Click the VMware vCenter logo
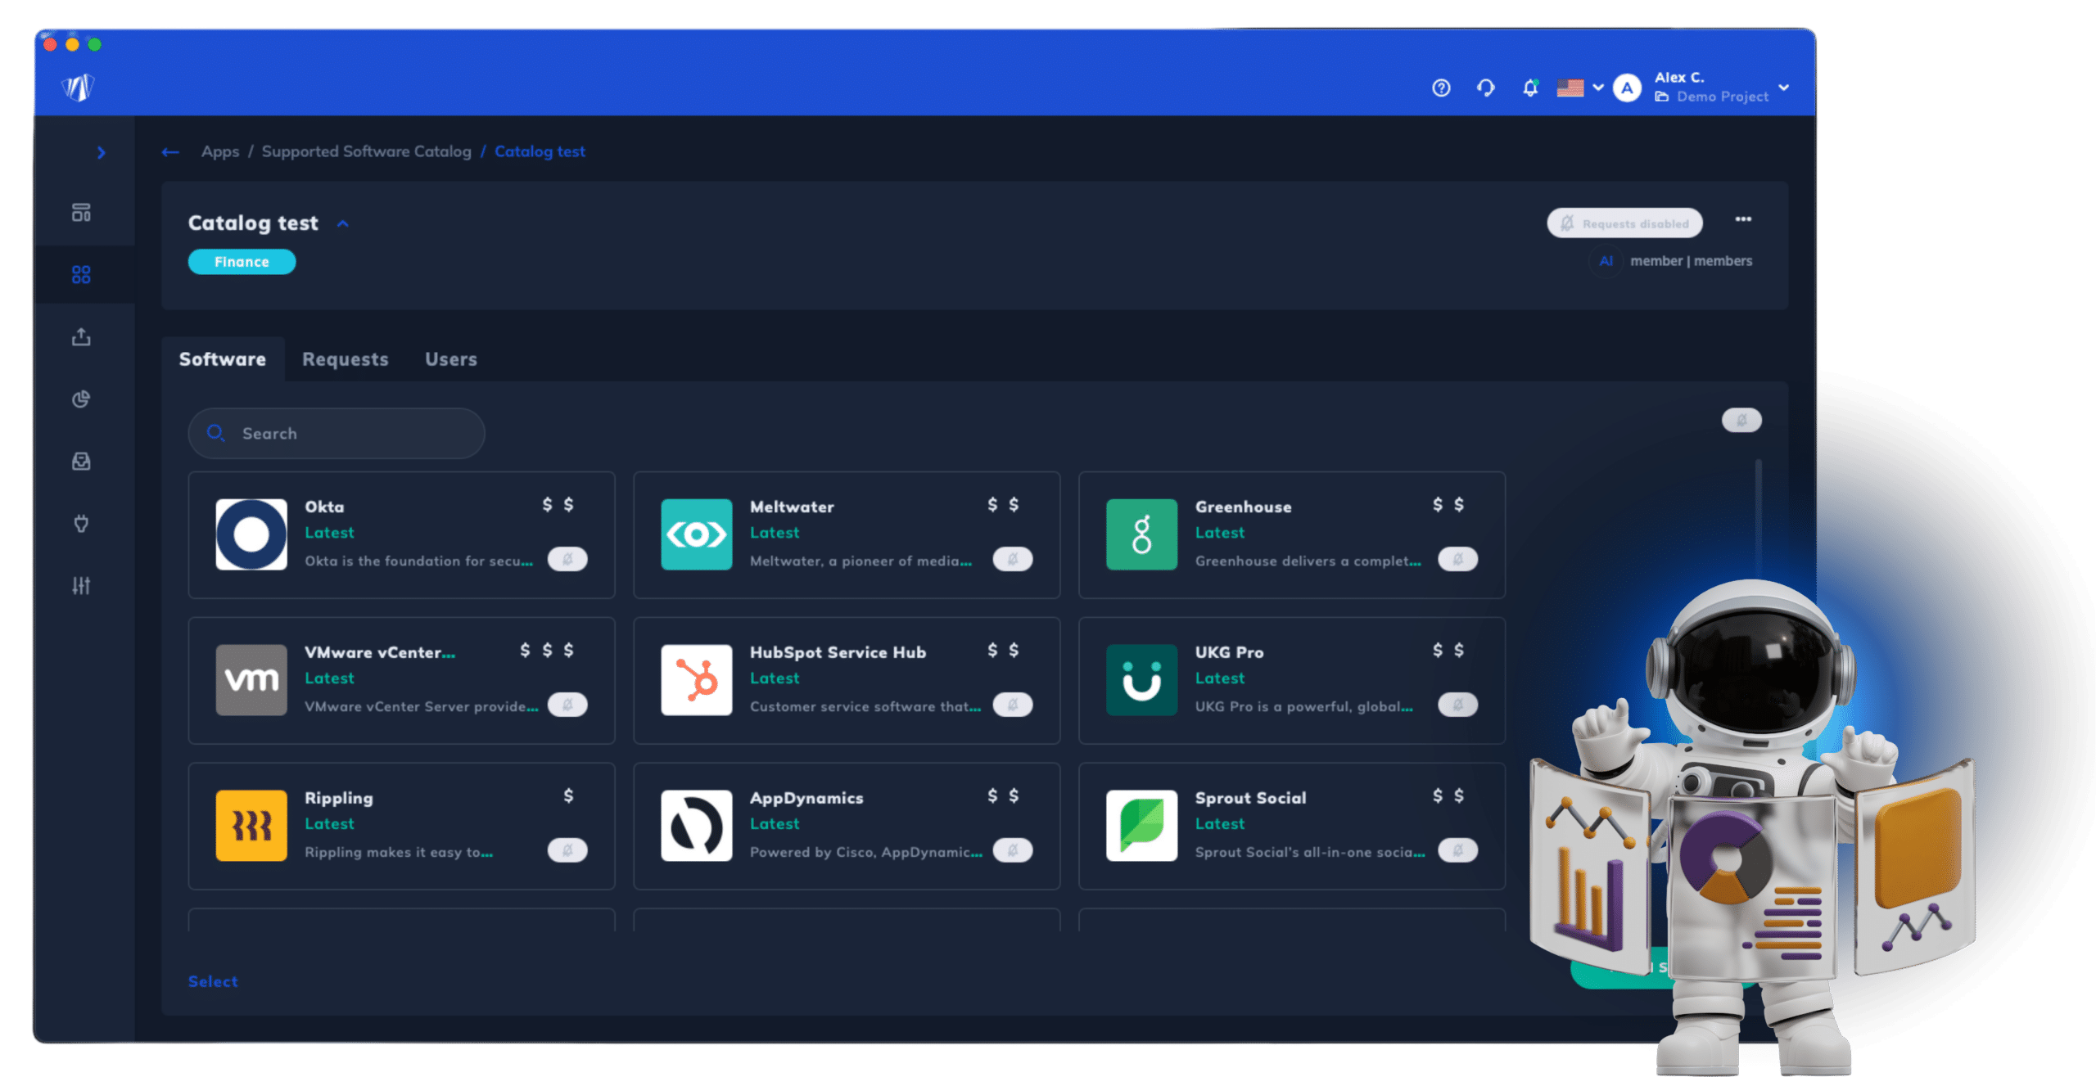2096x1077 pixels. (251, 680)
